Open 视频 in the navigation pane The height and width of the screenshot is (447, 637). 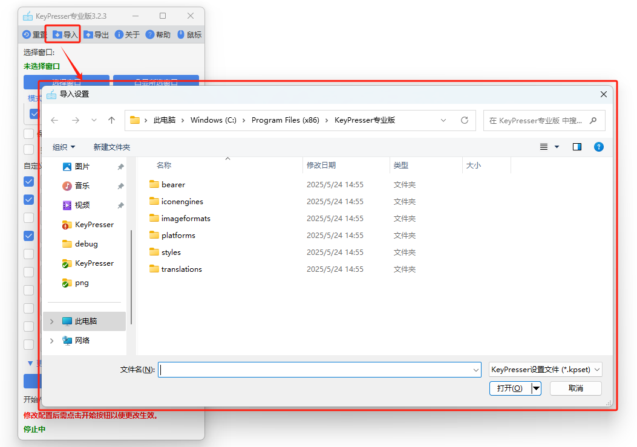click(x=76, y=205)
